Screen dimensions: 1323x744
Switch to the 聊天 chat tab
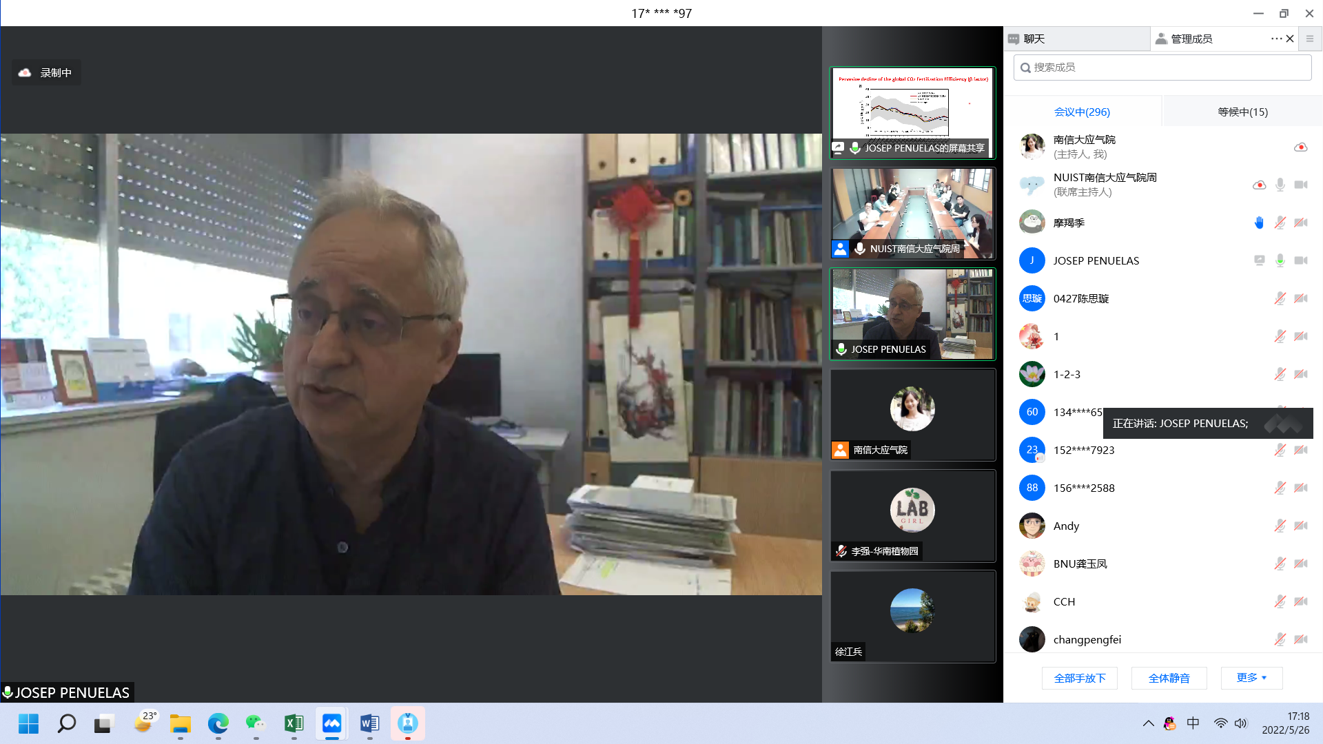[1034, 39]
